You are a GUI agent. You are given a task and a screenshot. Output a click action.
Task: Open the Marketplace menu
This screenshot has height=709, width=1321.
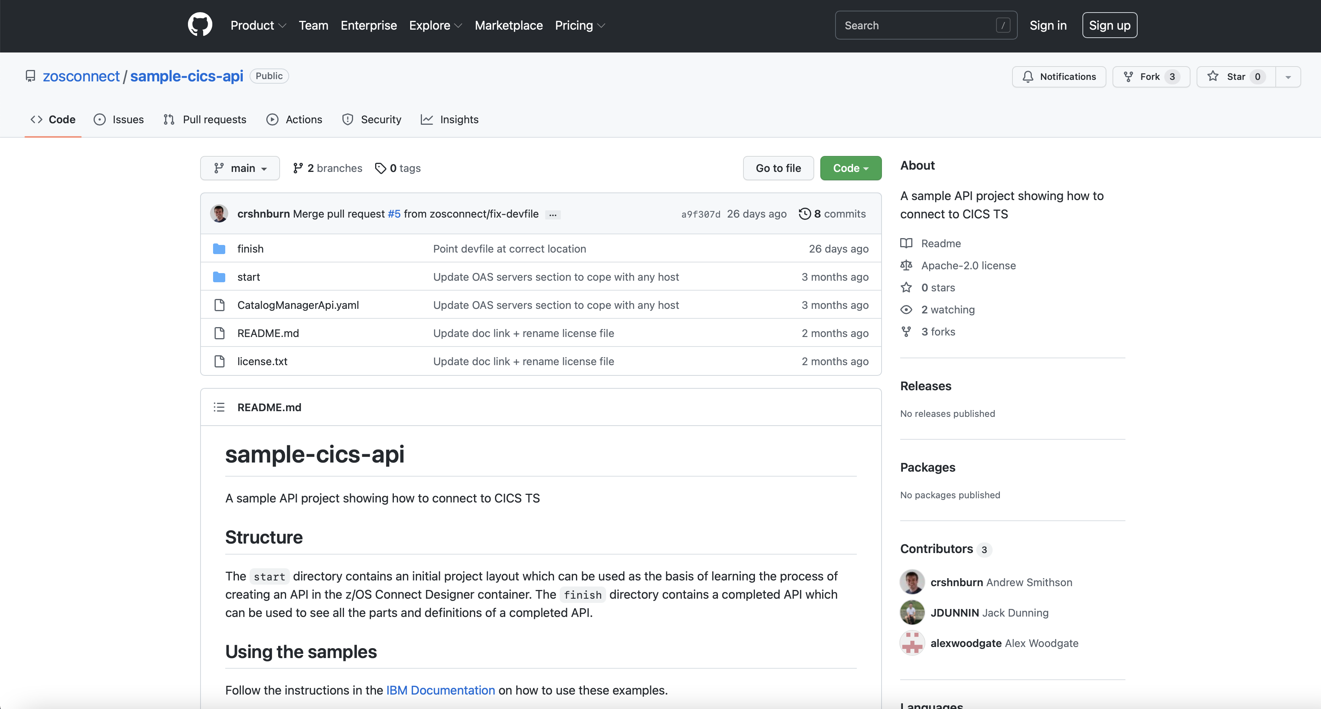(x=508, y=25)
